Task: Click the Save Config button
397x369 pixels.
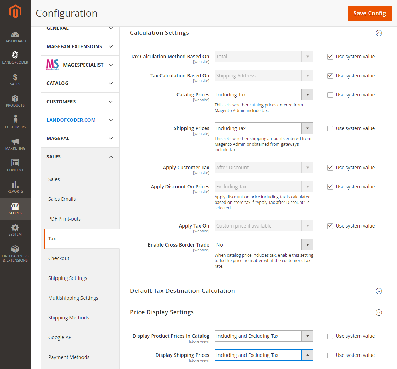Action: (370, 13)
